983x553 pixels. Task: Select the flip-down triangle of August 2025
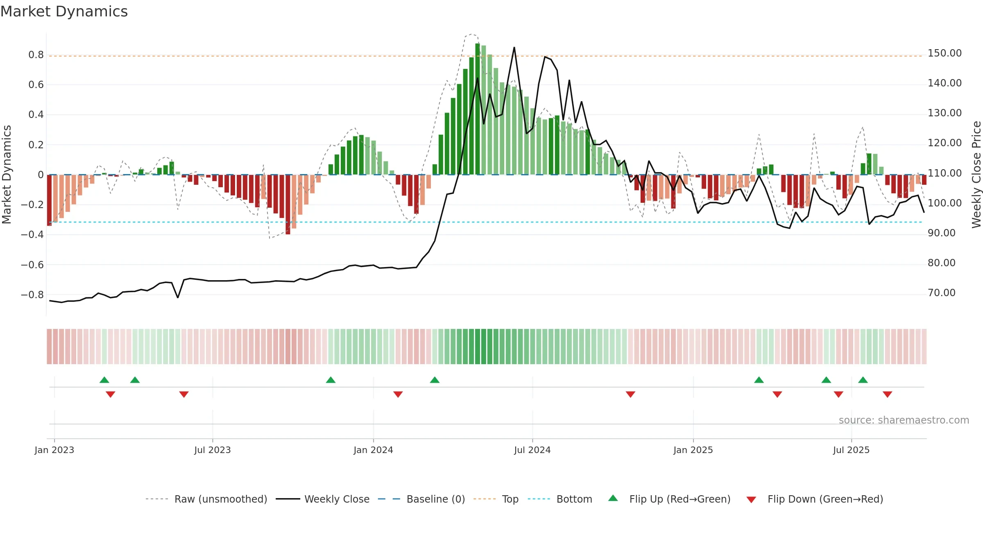coord(888,394)
